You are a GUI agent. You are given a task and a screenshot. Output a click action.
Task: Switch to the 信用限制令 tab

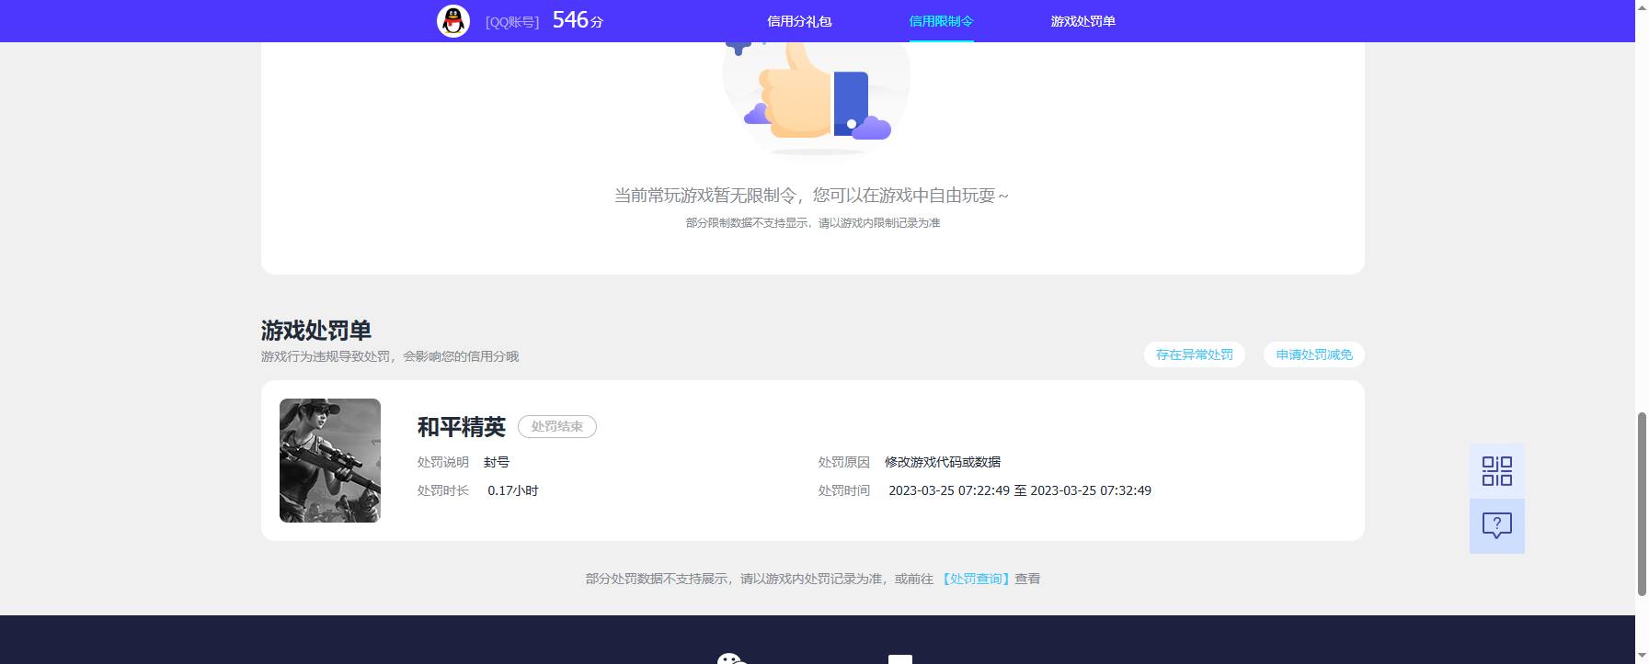[x=941, y=21]
